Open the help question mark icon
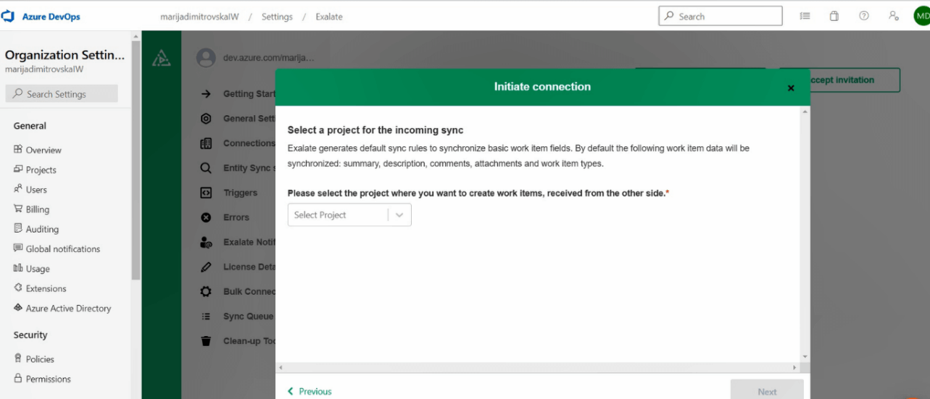This screenshot has width=930, height=399. tap(864, 16)
